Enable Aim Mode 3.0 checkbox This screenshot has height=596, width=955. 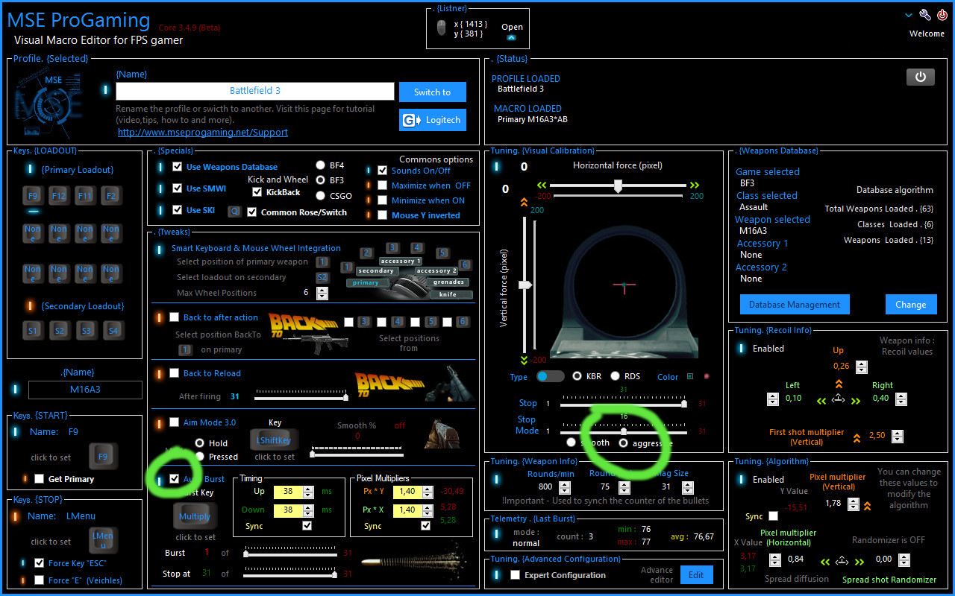tap(175, 422)
